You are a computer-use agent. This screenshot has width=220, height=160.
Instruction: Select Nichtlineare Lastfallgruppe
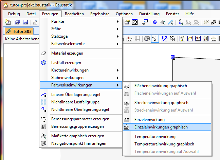coord(81,102)
